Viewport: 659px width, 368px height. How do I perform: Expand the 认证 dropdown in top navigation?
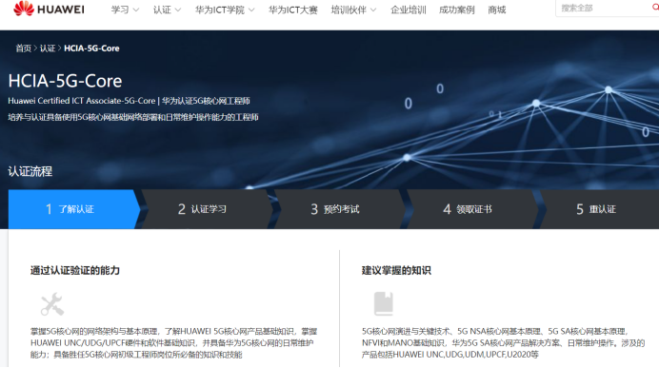coord(167,10)
